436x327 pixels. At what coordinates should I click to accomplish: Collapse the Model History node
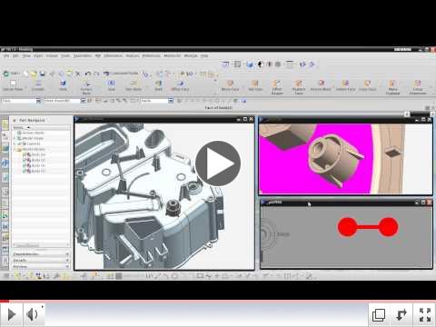15,149
